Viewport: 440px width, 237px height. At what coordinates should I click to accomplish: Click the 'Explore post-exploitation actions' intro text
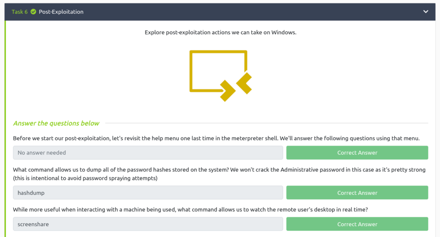[x=220, y=32]
